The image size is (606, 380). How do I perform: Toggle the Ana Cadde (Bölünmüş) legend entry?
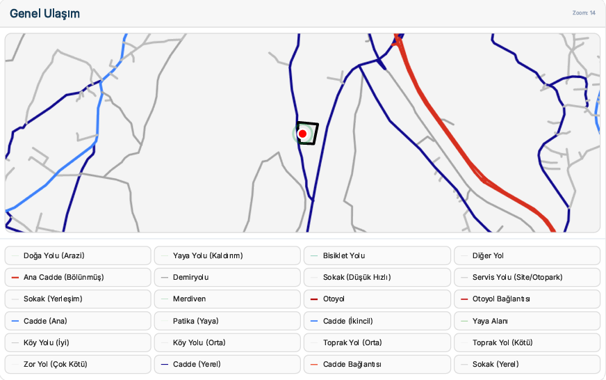pyautogui.click(x=78, y=278)
